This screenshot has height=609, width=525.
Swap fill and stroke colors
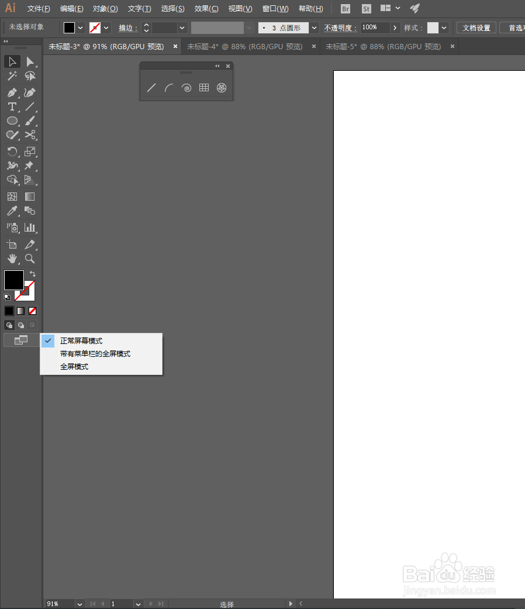[x=33, y=274]
